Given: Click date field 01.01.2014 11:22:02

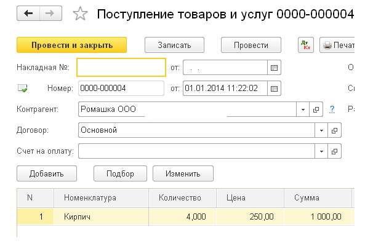Looking at the screenshot, I should coord(225,89).
